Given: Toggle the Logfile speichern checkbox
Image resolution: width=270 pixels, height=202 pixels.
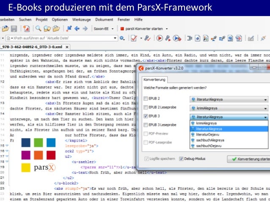Looking at the screenshot, I should tap(146, 159).
